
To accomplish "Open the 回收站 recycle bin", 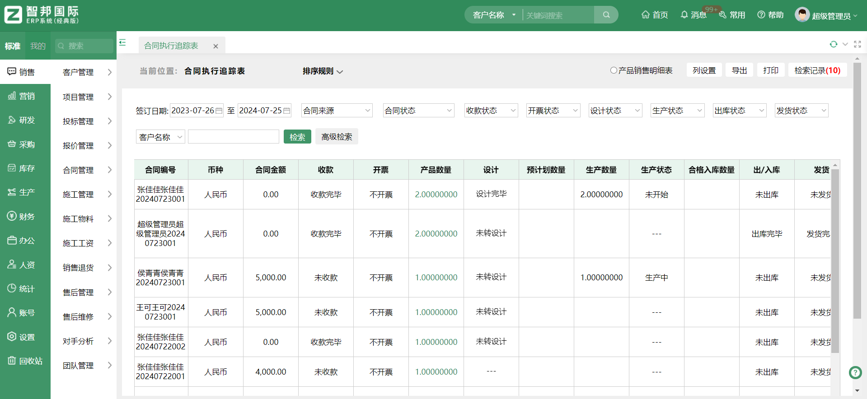I will click(25, 361).
